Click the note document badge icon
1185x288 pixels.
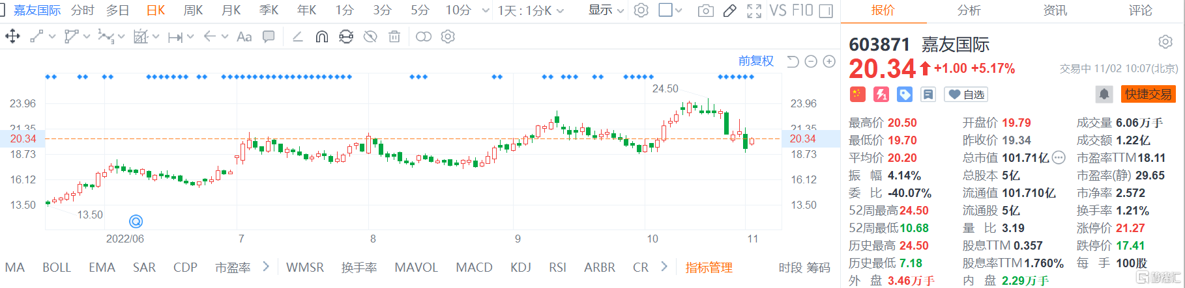tap(928, 94)
